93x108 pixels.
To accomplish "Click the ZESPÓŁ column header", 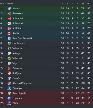I will (x=10, y=4).
